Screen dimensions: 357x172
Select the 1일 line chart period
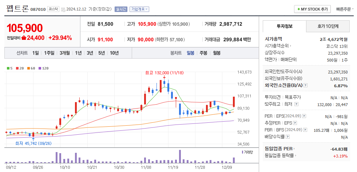pos(36,53)
